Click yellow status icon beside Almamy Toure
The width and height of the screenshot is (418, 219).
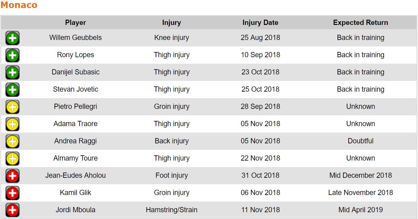pyautogui.click(x=12, y=159)
